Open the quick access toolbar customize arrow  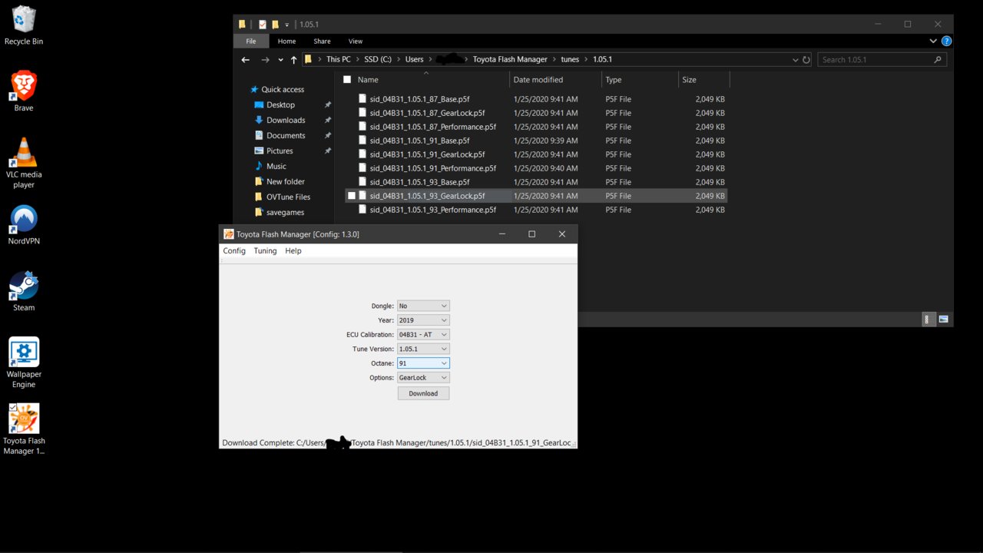click(286, 25)
